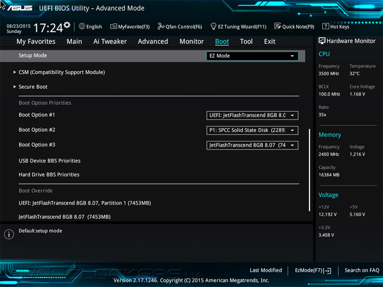
Task: Click the Boot Option #2 label
Action: pyautogui.click(x=37, y=130)
